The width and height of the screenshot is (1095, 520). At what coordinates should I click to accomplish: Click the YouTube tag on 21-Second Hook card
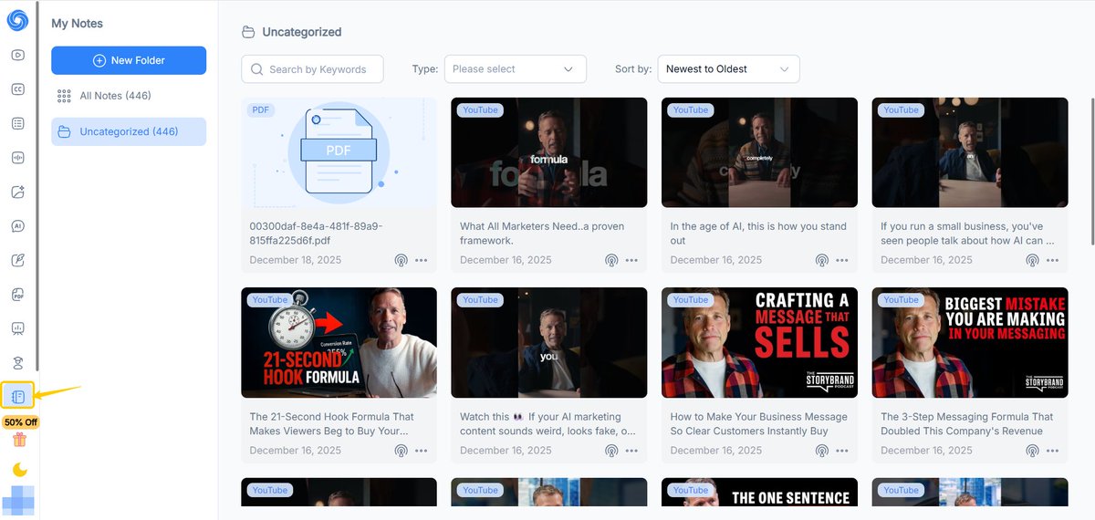pos(269,299)
